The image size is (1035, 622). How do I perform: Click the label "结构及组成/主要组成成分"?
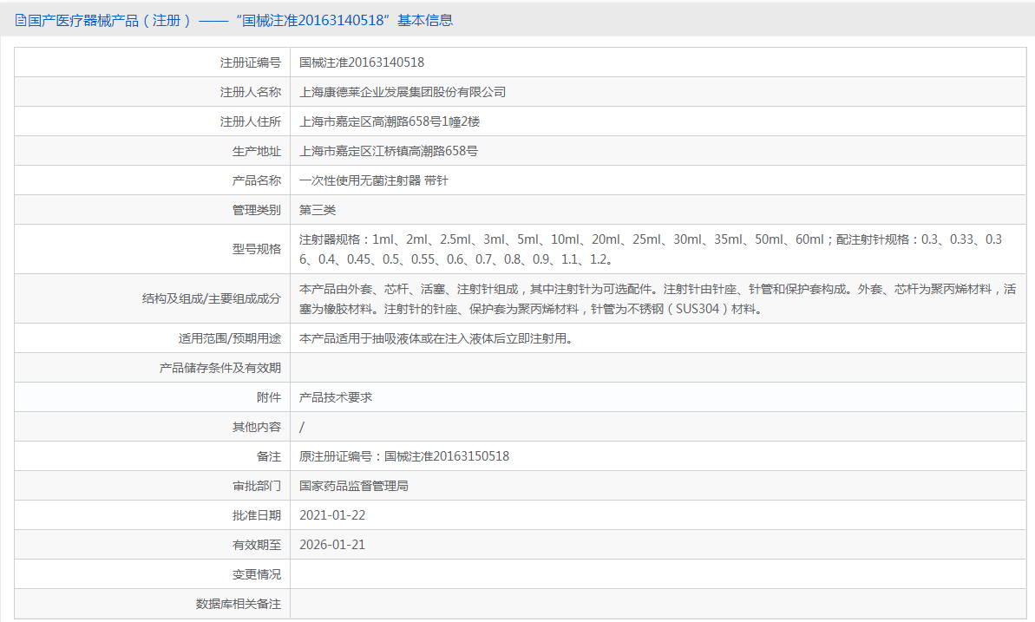(211, 298)
